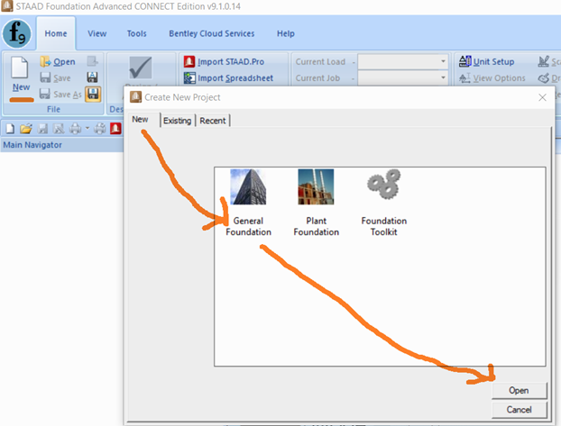561x426 pixels.
Task: Click the Save As label in ribbon
Action: [68, 95]
